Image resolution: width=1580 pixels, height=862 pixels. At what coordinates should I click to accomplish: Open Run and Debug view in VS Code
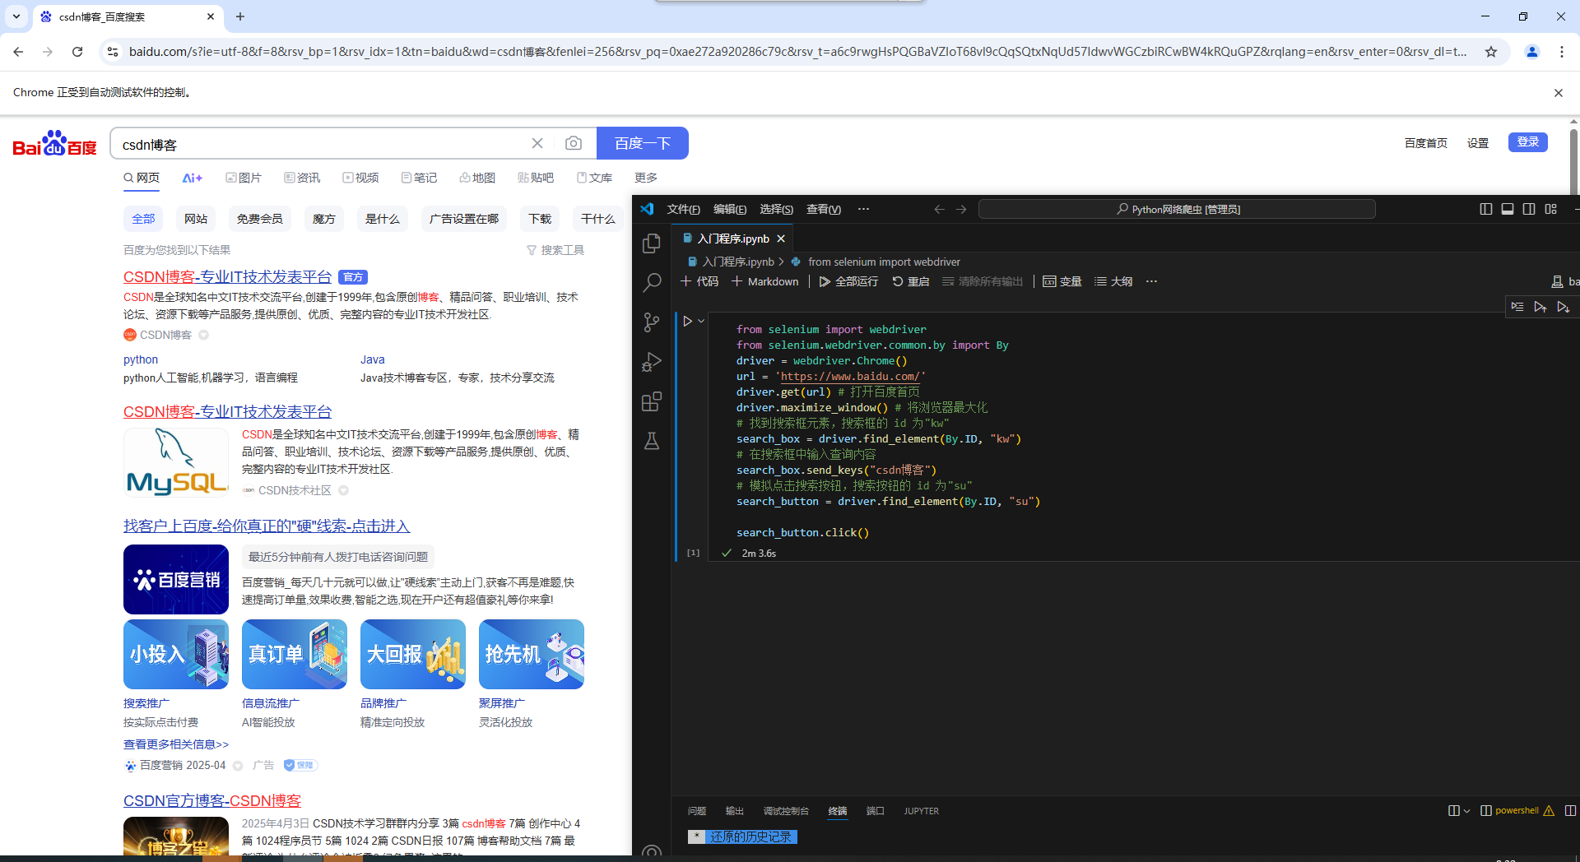point(652,362)
